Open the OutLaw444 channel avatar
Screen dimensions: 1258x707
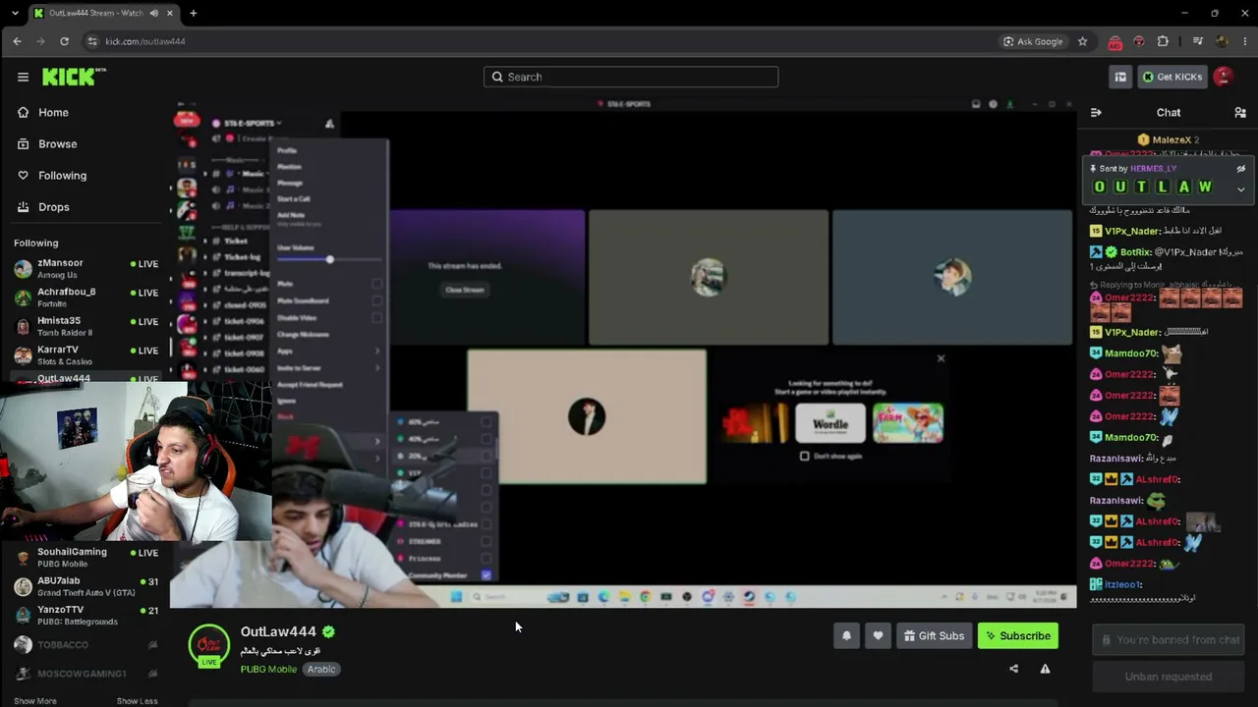208,645
